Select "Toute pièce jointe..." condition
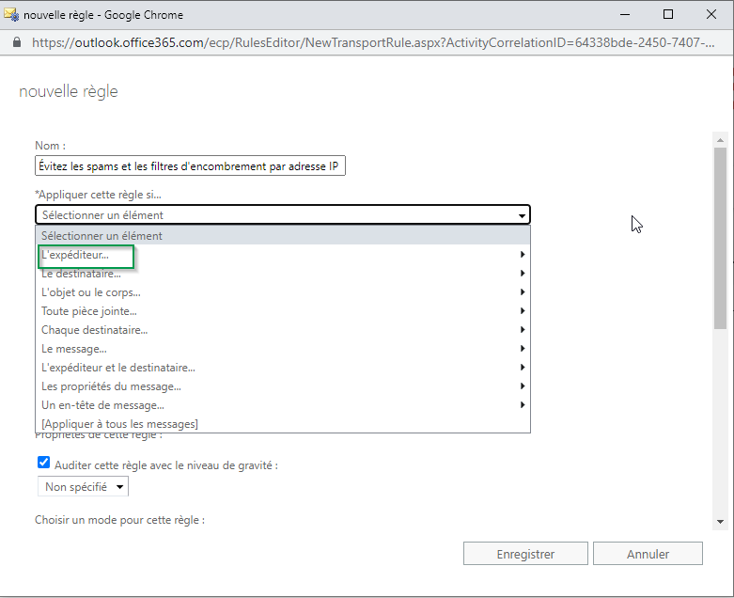734x598 pixels. click(89, 311)
